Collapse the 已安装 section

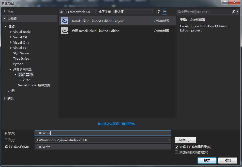point(5,19)
